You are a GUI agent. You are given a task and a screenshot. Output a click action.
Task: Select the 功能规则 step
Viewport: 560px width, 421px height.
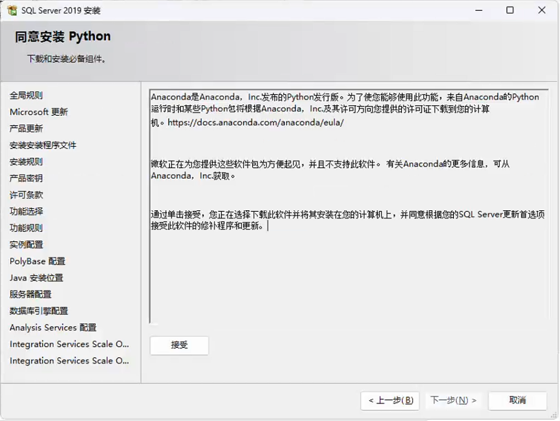pos(26,228)
